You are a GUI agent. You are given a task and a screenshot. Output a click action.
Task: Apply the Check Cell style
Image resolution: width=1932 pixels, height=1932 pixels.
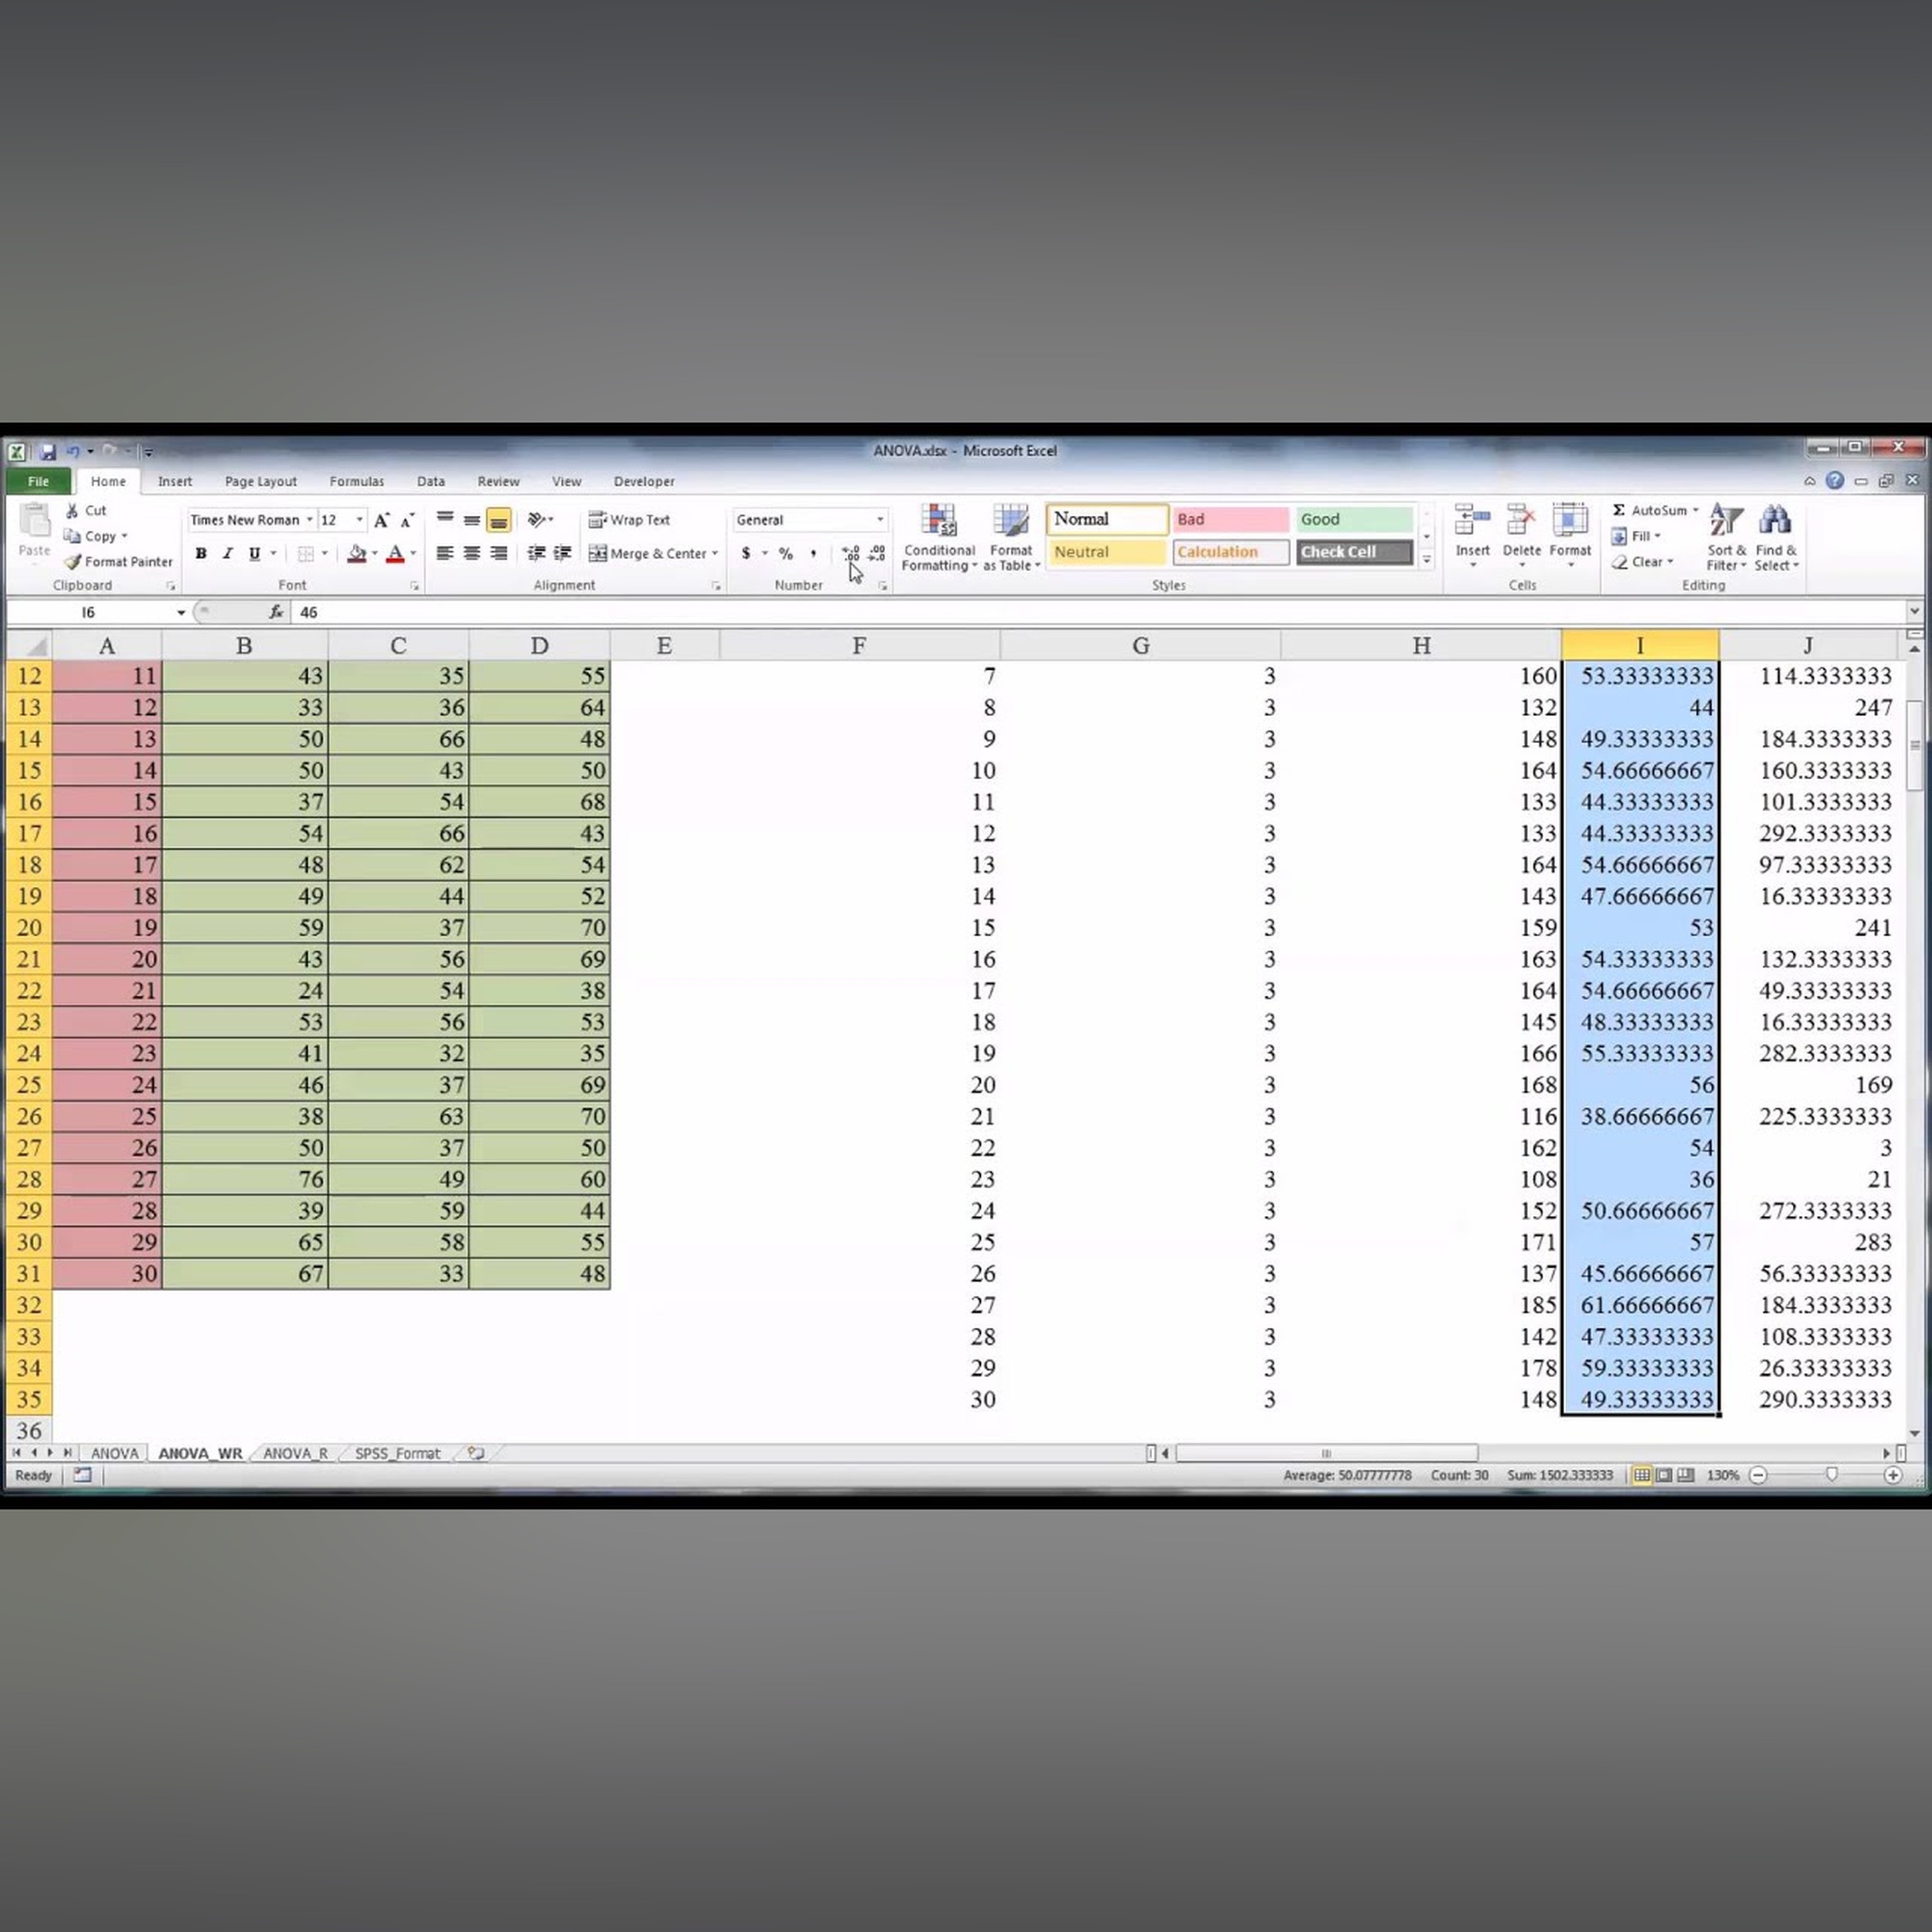[x=1354, y=552]
